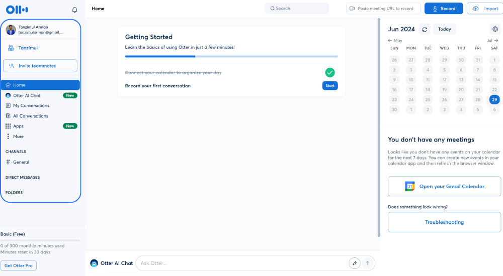Click Paste meeting URL field
503x276 pixels.
tap(383, 9)
